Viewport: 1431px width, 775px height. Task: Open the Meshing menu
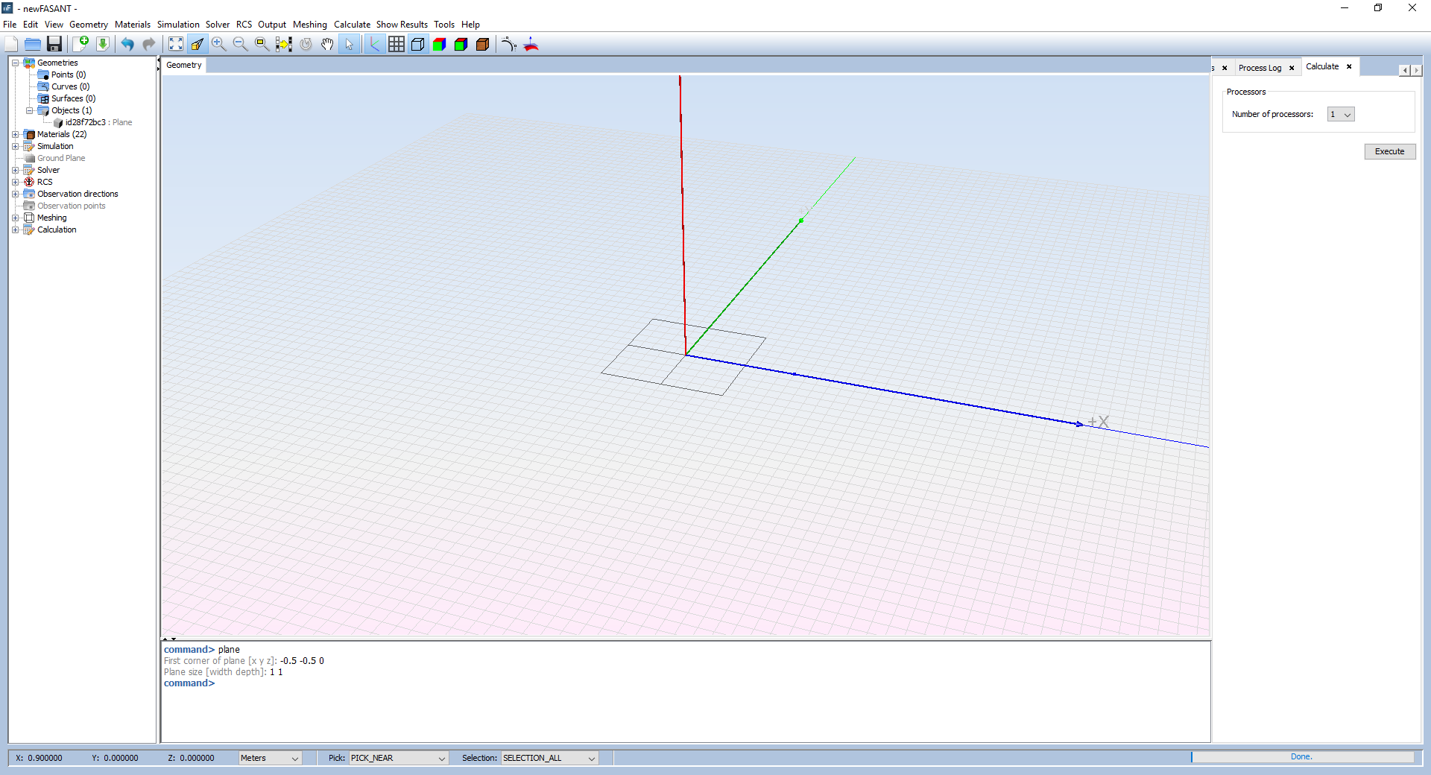pos(309,25)
